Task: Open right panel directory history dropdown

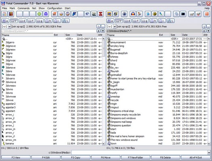Action: [208, 31]
